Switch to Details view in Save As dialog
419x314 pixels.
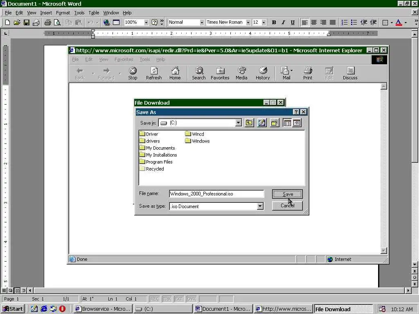point(297,123)
